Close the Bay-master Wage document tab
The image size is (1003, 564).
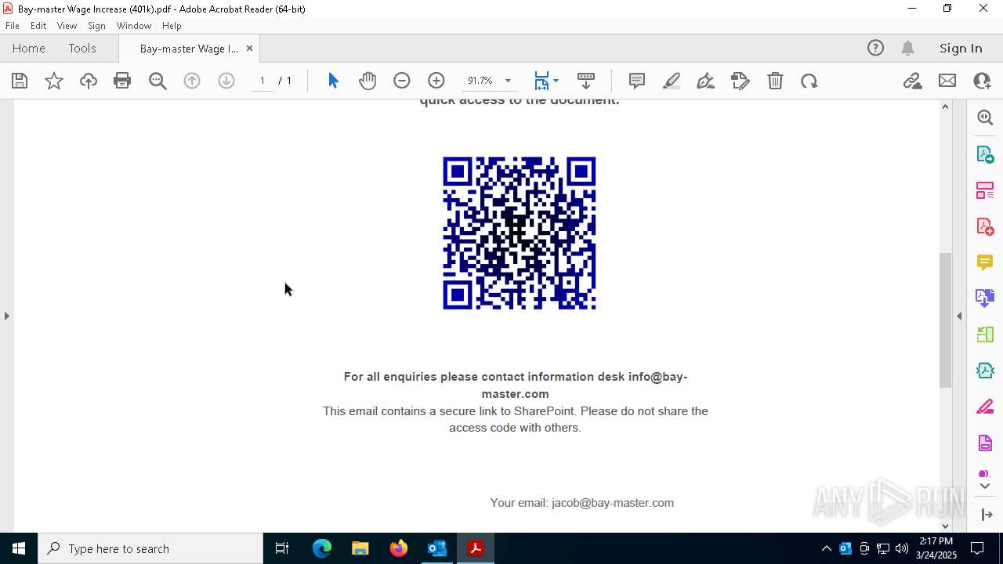pos(249,49)
